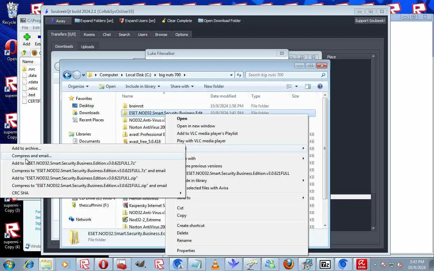Expand the Send to submenu

point(303,198)
